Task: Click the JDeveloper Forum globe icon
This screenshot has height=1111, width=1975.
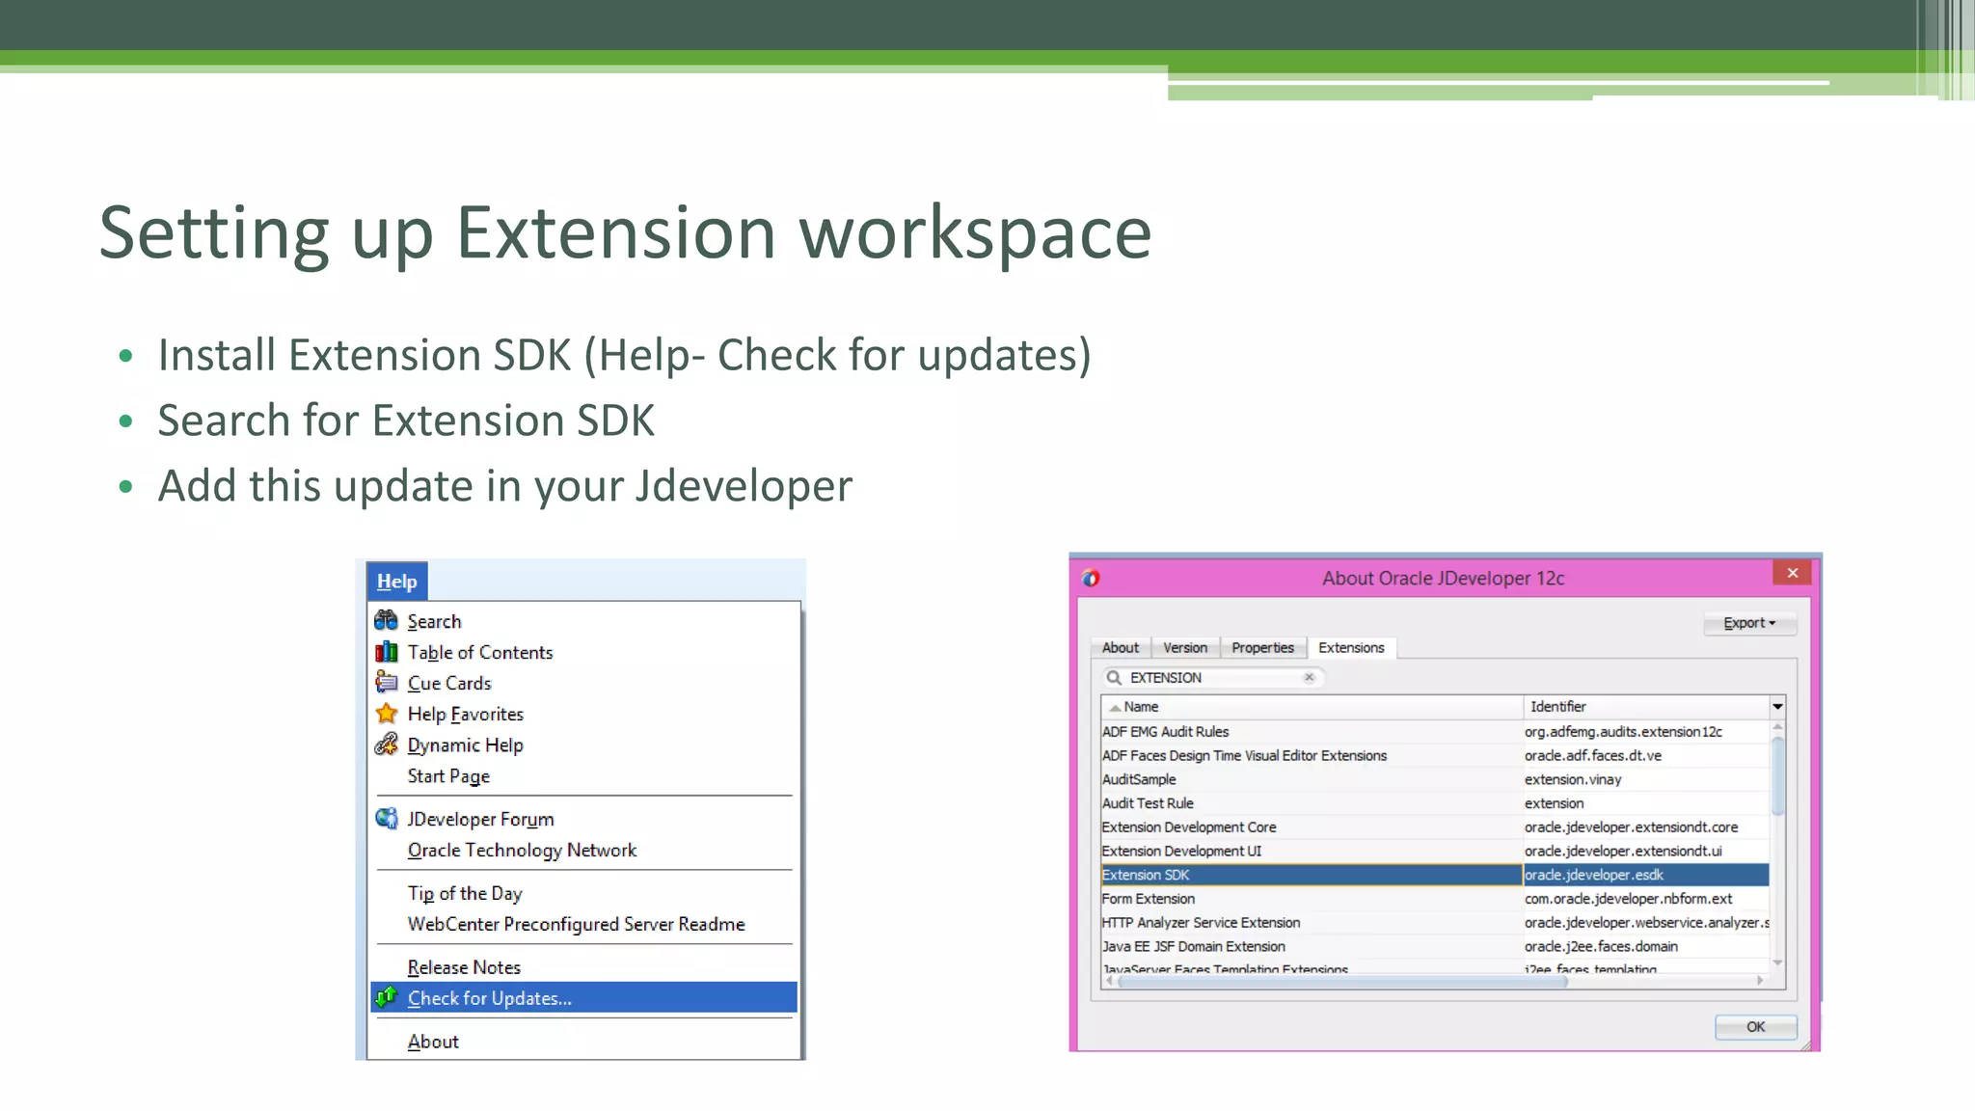Action: click(x=386, y=819)
